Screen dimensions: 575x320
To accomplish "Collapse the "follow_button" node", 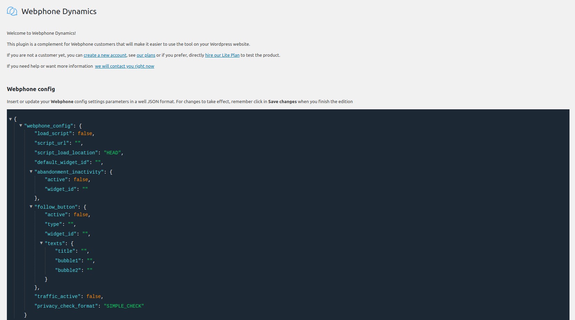I will [x=31, y=207].
